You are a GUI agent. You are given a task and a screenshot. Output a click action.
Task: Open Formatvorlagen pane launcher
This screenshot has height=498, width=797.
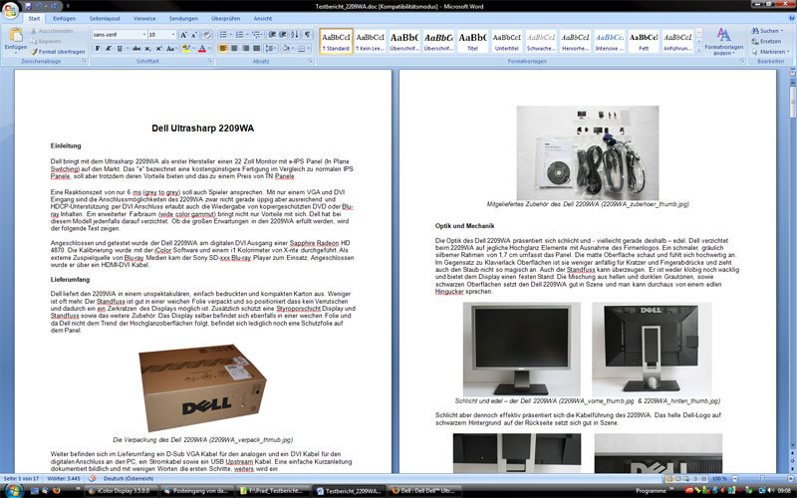click(742, 61)
